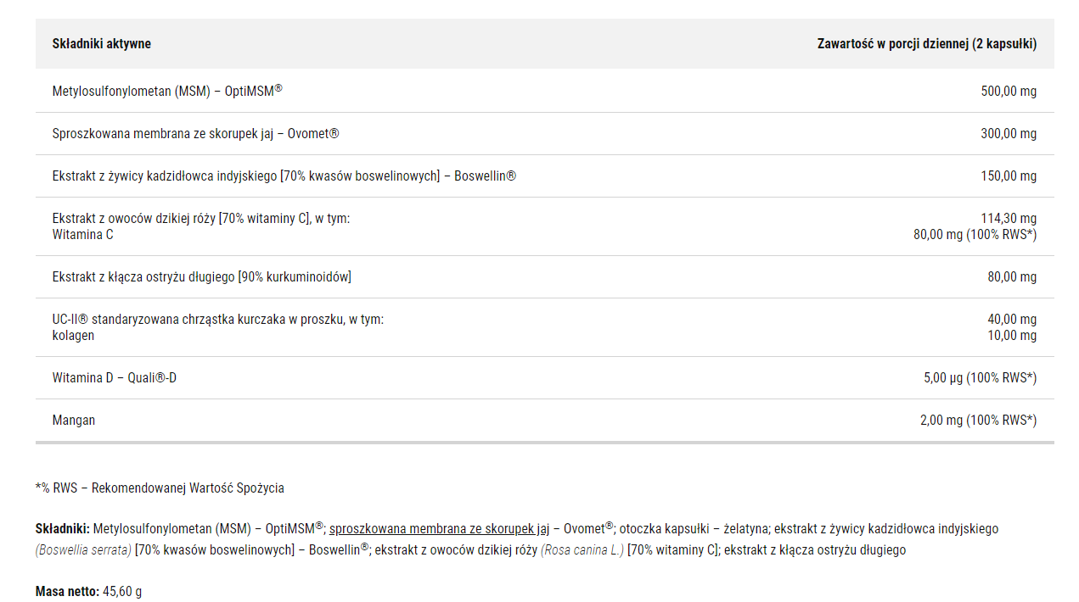Select the 'kurkuminoidów' turmeric extract row
Image resolution: width=1079 pixels, height=602 pixels.
coord(544,277)
